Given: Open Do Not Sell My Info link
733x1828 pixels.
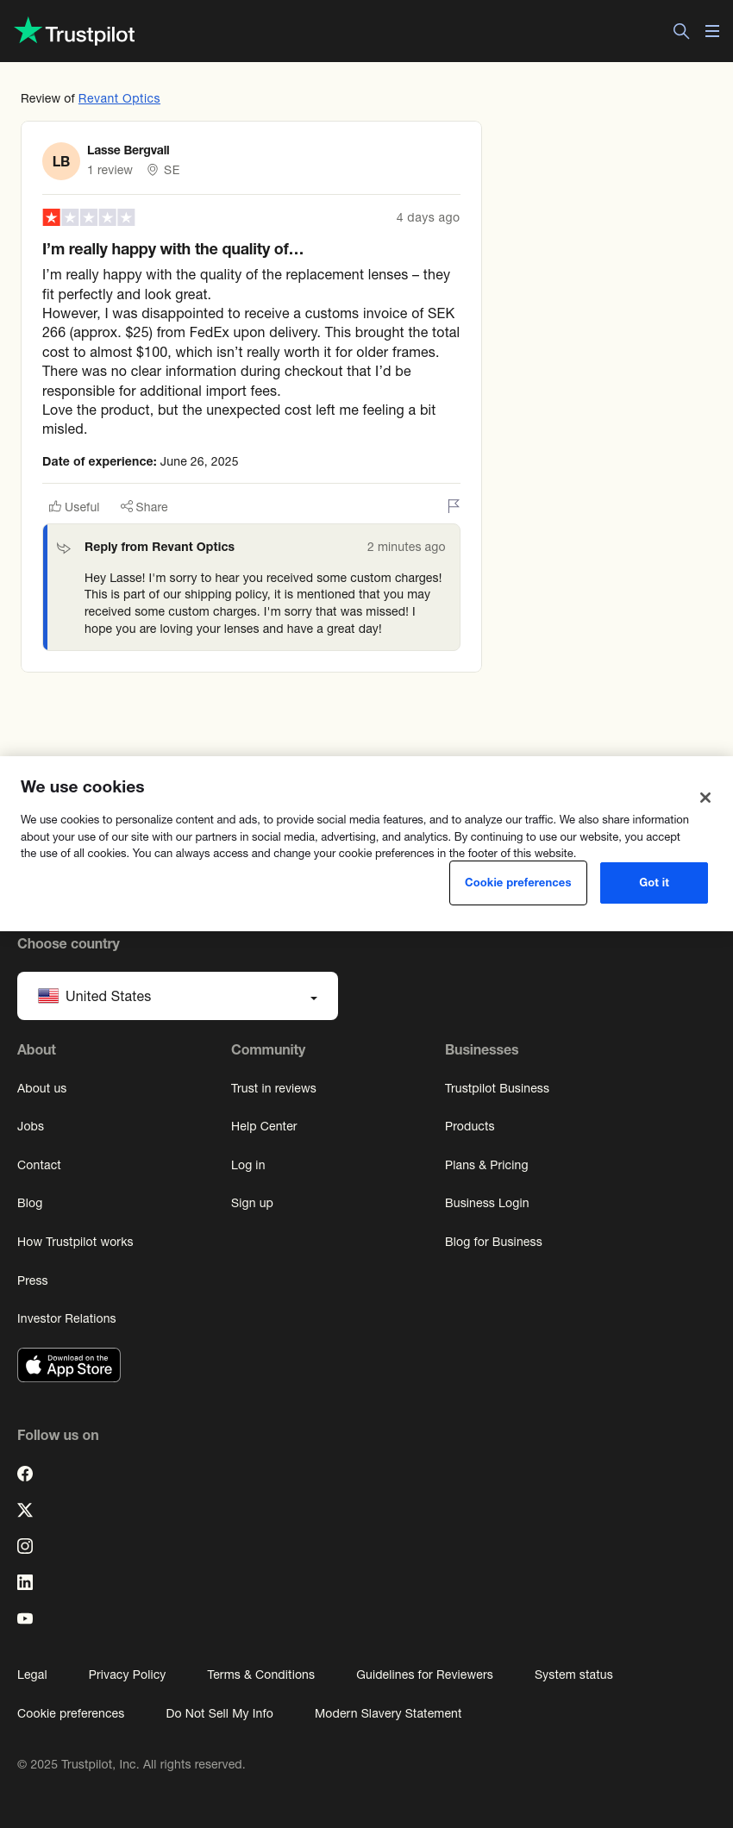Looking at the screenshot, I should click(219, 1713).
